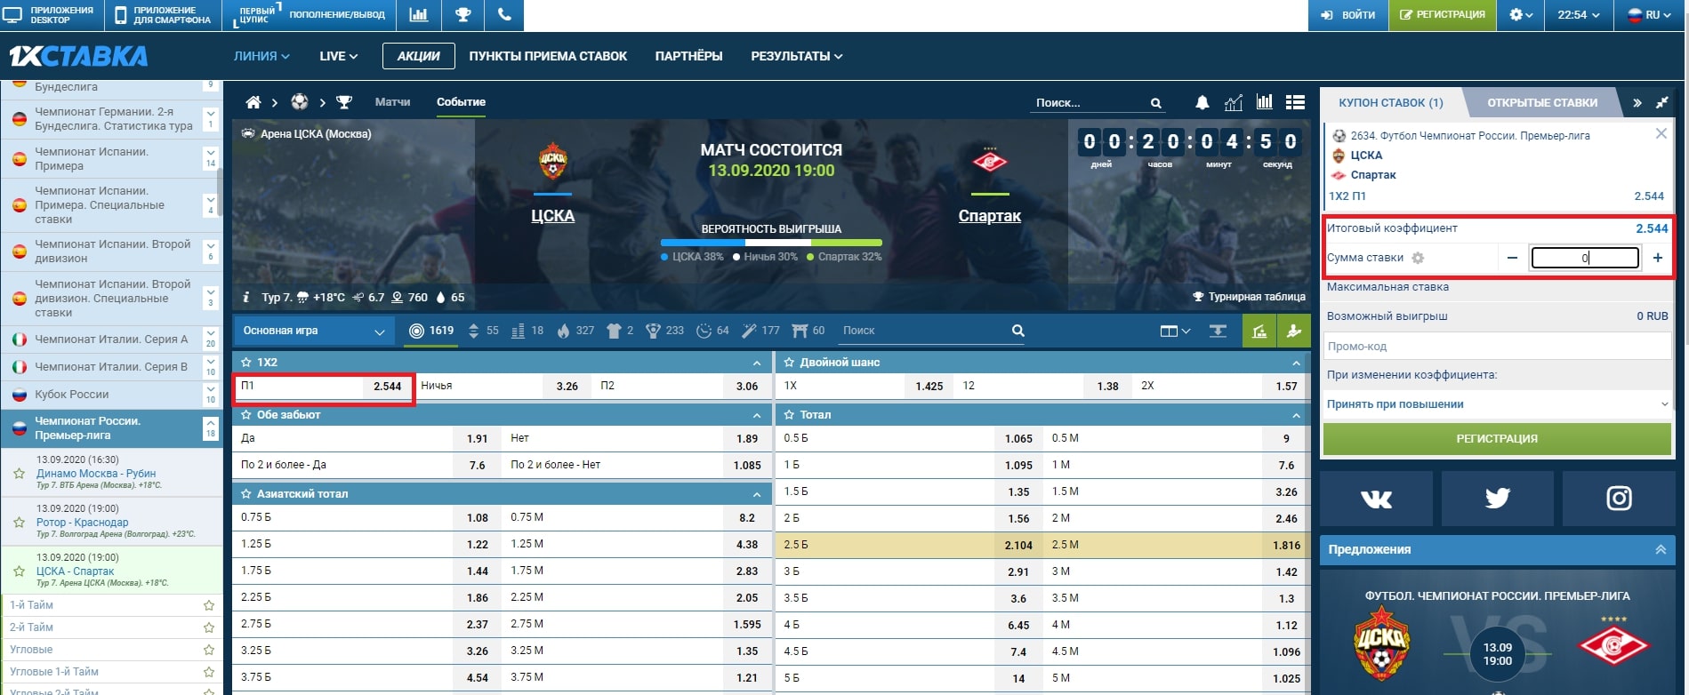Open the VK social network icon

click(1376, 499)
